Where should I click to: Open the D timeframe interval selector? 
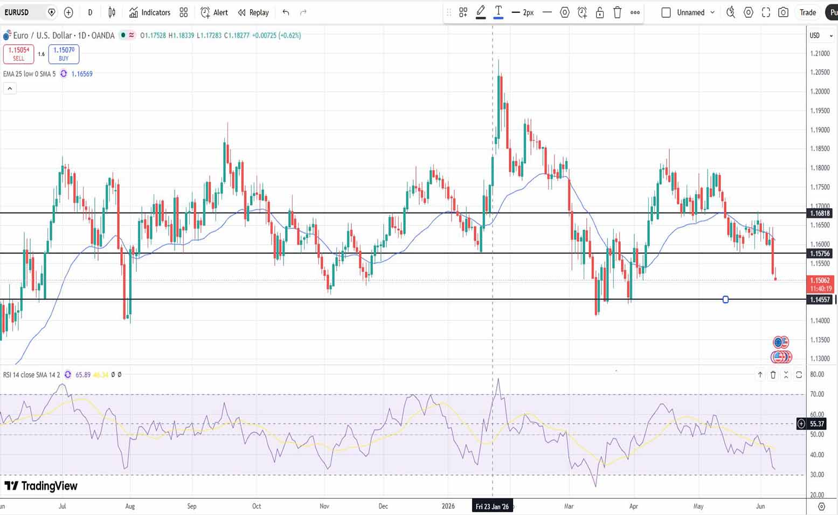[90, 12]
